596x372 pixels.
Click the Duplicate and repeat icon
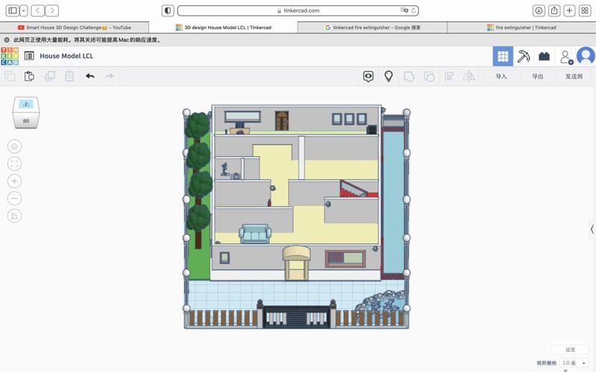coord(49,77)
